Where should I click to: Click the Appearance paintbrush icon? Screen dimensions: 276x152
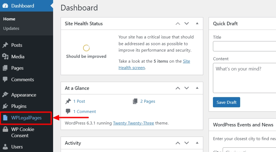5,95
